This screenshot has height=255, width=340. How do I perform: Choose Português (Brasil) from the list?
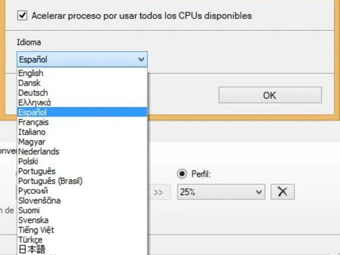pyautogui.click(x=50, y=181)
